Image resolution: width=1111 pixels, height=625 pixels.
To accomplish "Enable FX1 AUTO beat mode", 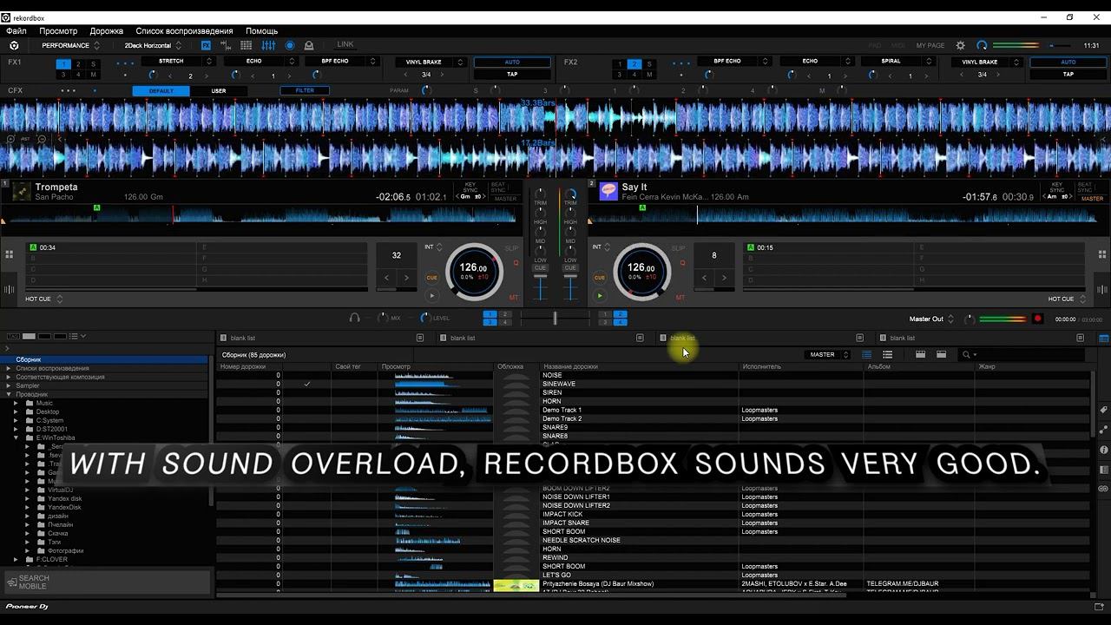I will (512, 62).
